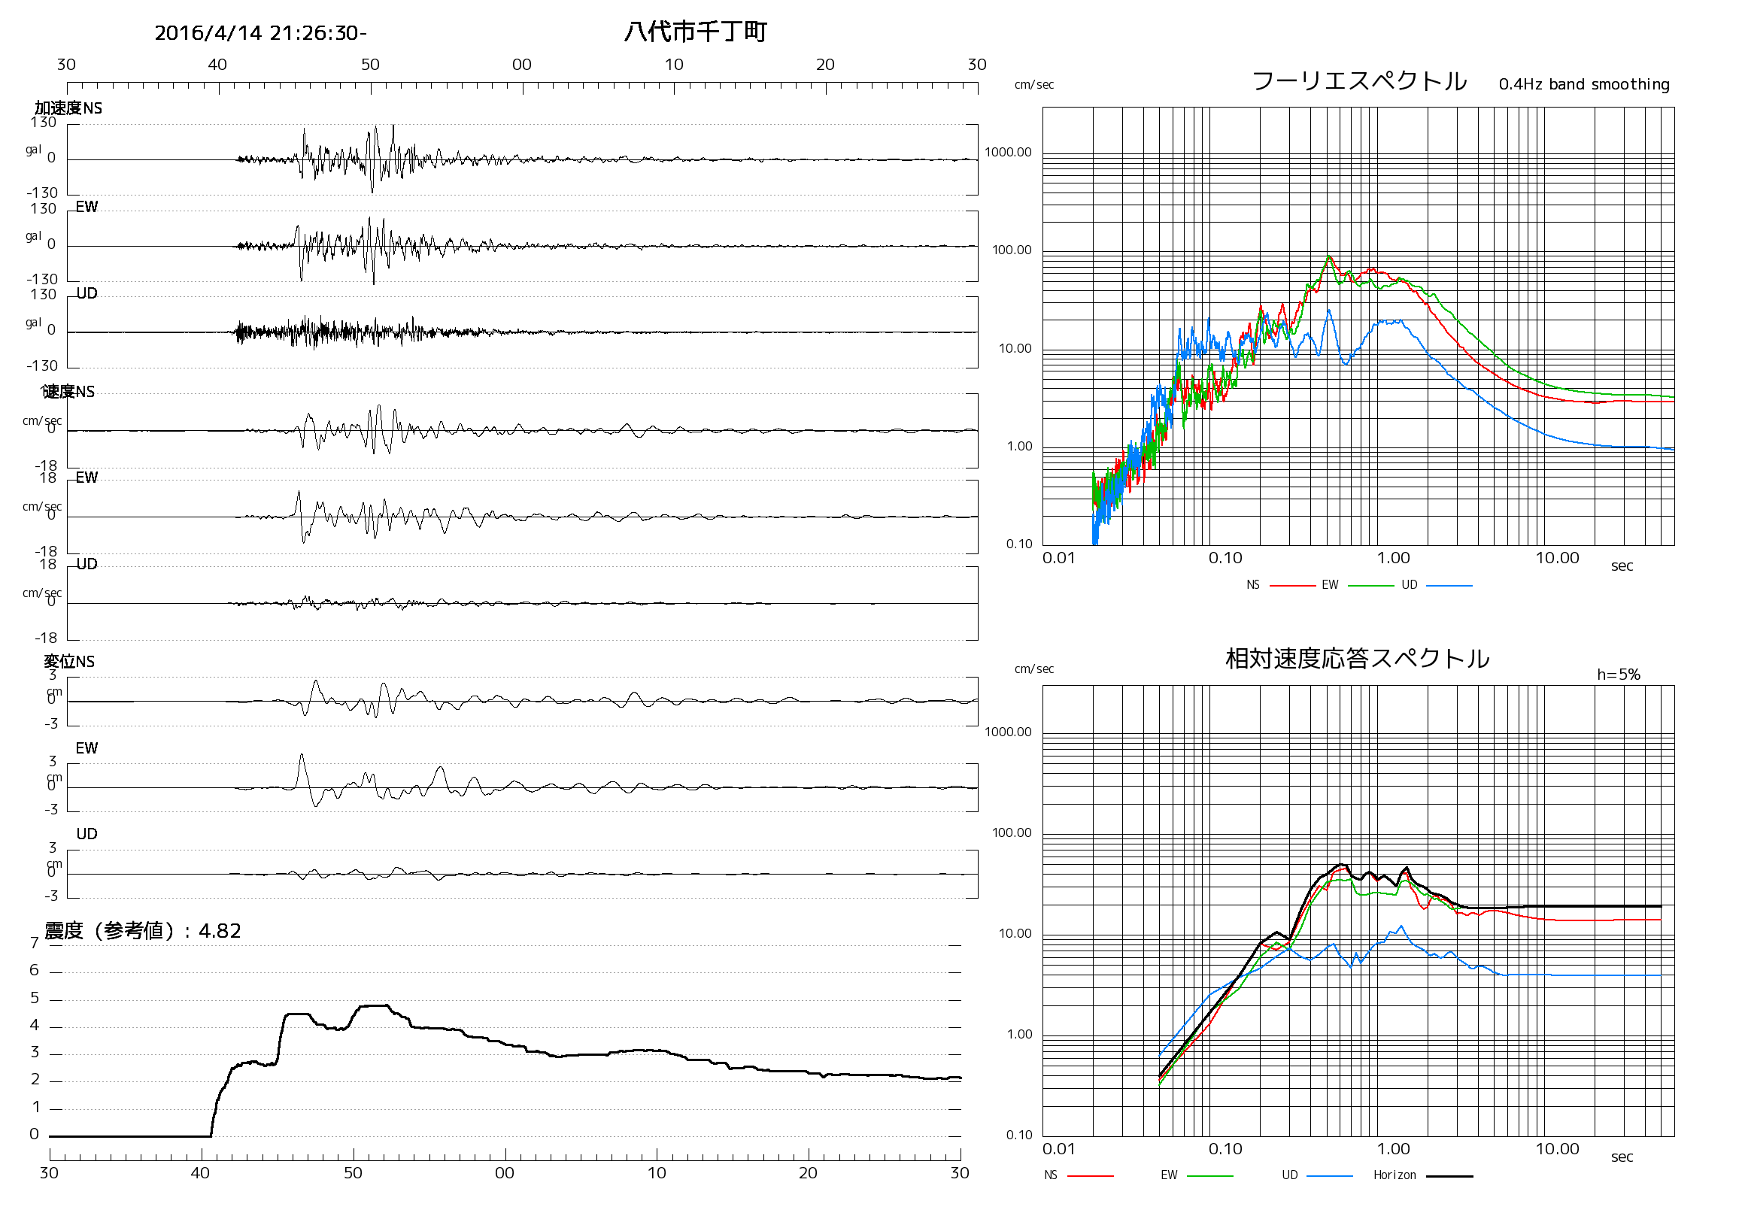The height and width of the screenshot is (1231, 1742).
Task: Click the sec axis unit under Fourier chart
Action: click(1622, 565)
